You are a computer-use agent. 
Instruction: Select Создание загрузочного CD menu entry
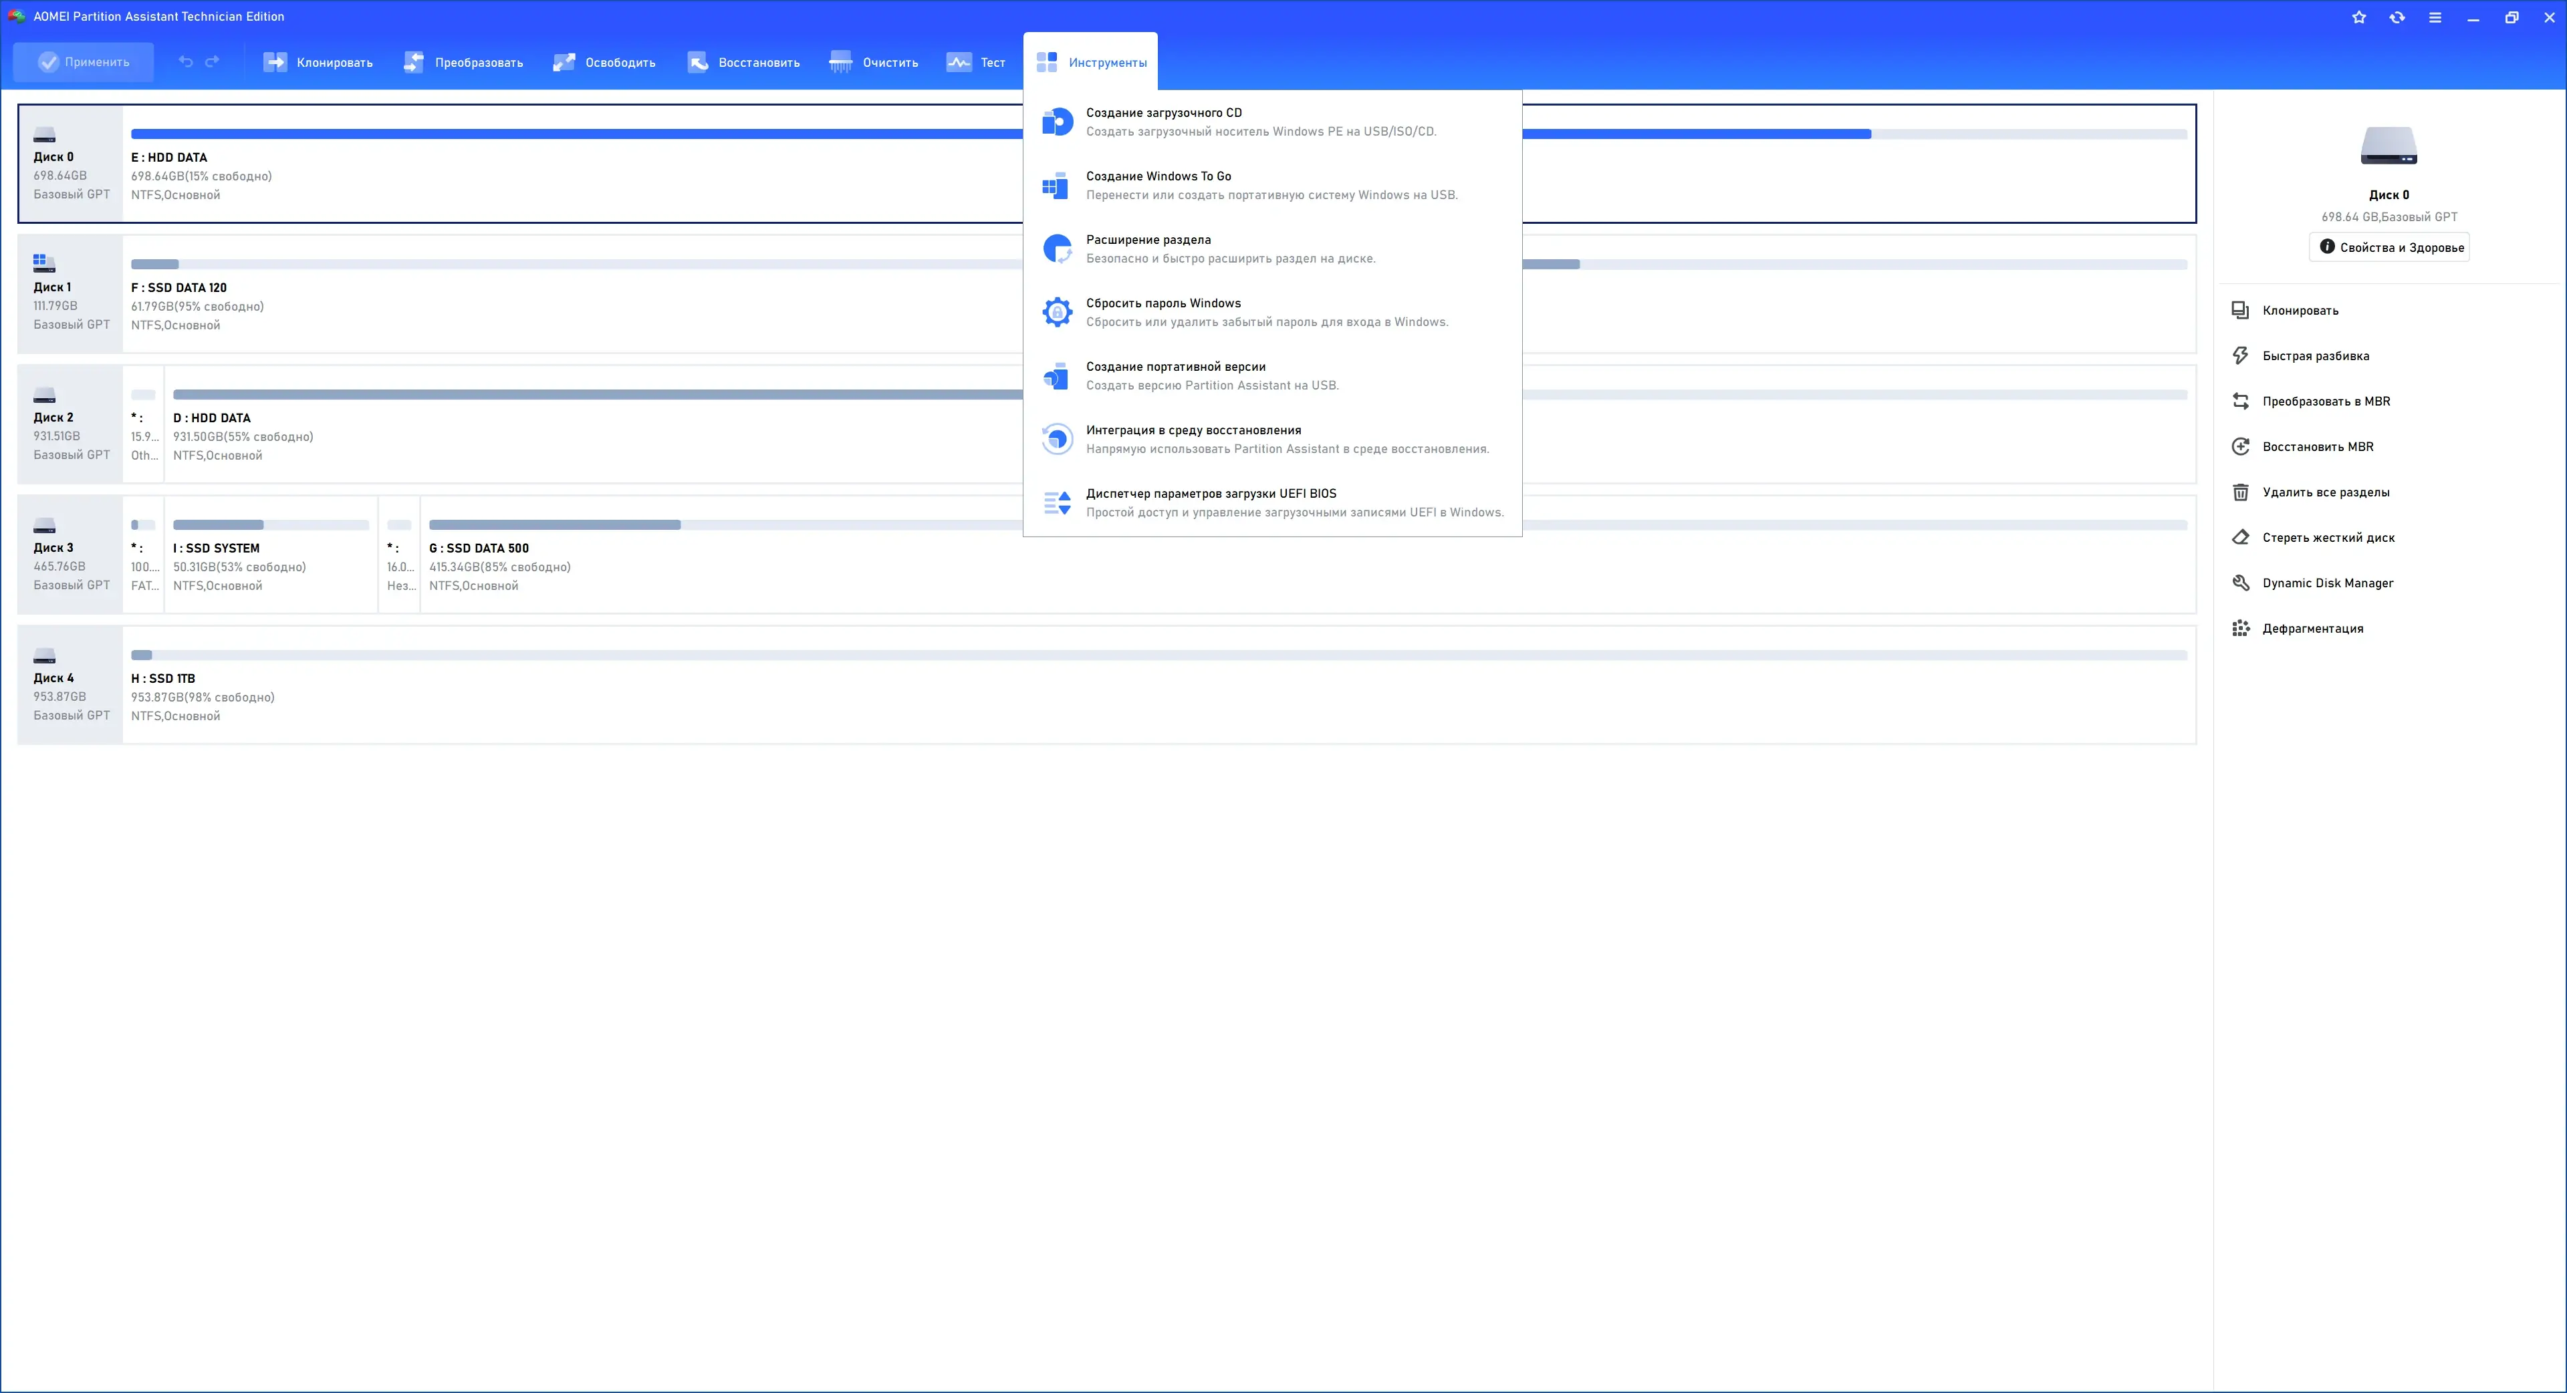pyautogui.click(x=1163, y=112)
